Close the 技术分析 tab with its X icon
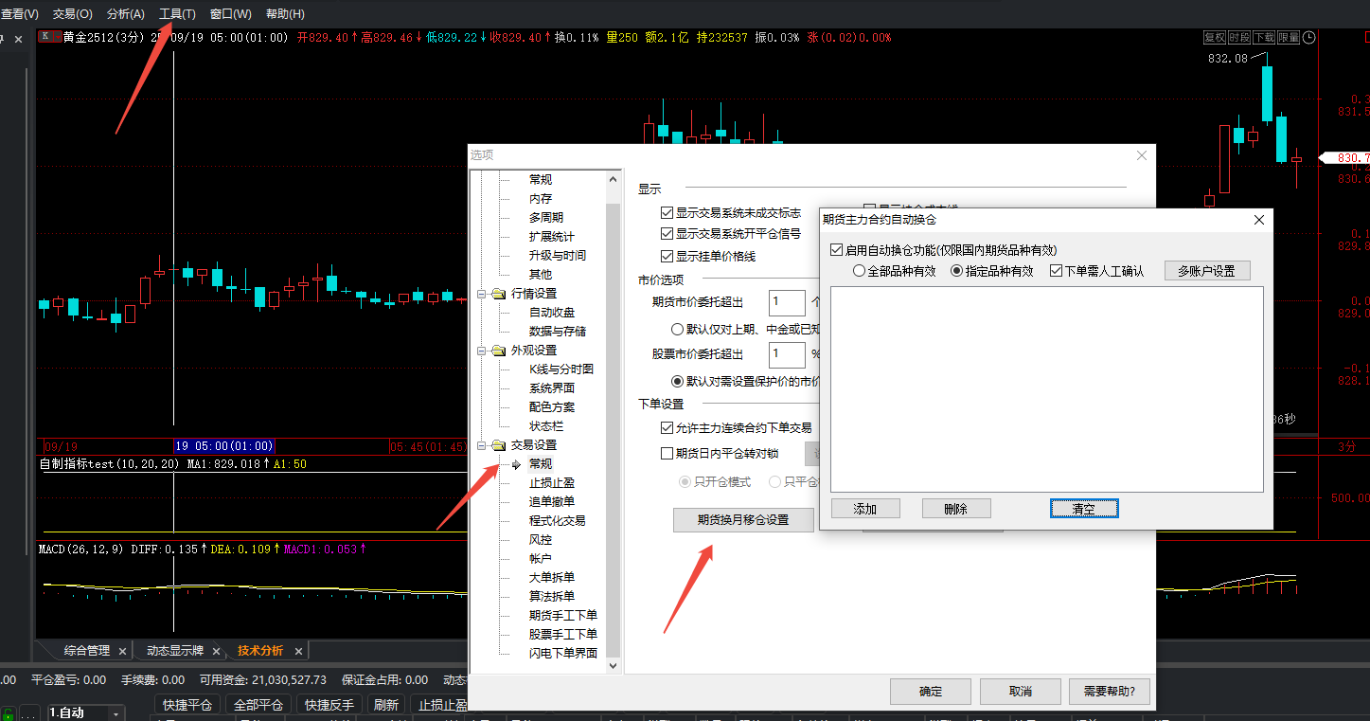This screenshot has width=1370, height=721. tap(298, 651)
